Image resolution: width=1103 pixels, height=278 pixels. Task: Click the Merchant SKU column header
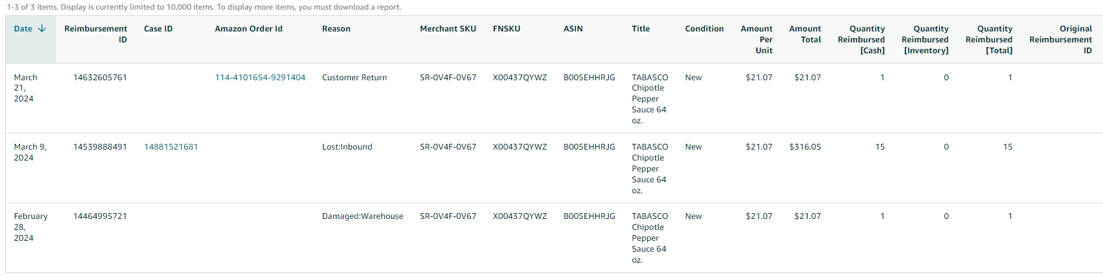[448, 29]
